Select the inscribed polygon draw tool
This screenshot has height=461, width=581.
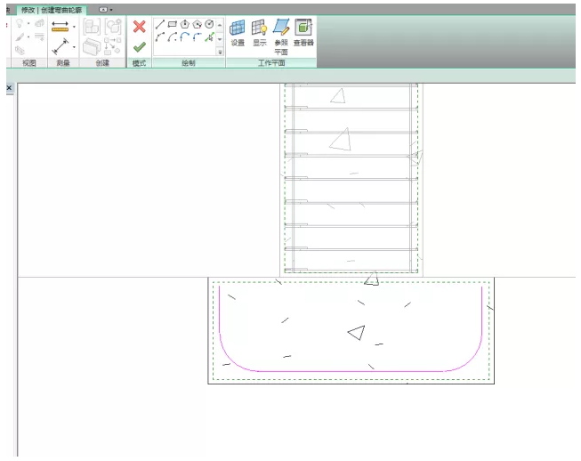click(x=184, y=24)
